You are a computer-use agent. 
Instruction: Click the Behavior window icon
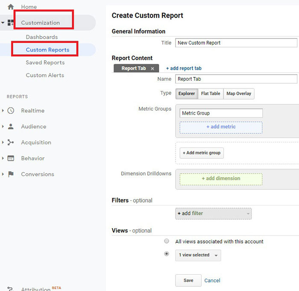[x=11, y=158]
